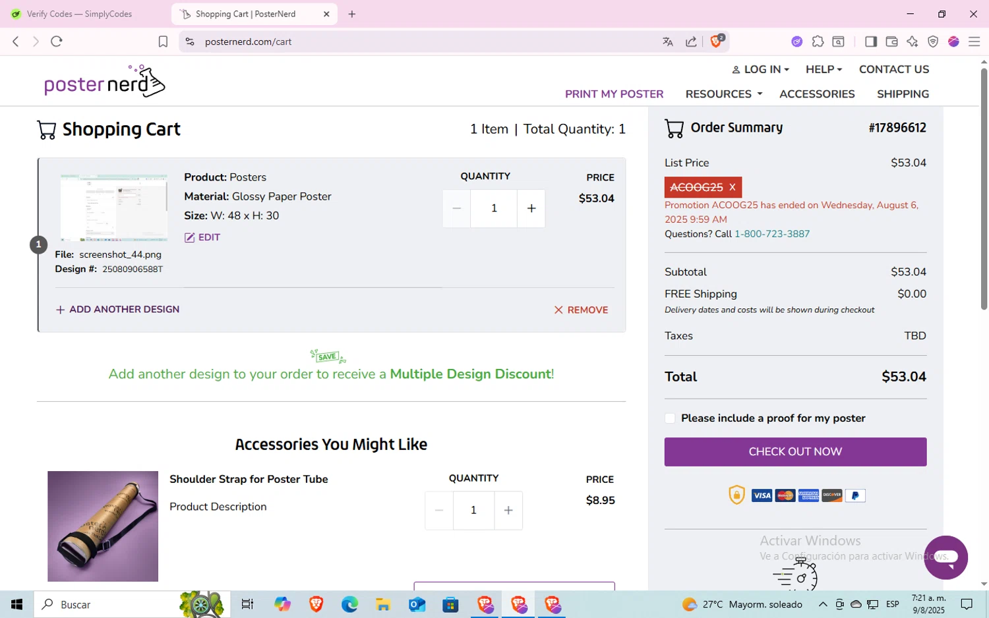Open the Windows notification center icon
This screenshot has height=618, width=989.
[x=967, y=604]
